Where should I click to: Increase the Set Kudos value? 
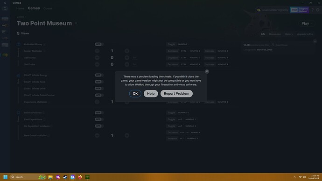tap(127, 64)
